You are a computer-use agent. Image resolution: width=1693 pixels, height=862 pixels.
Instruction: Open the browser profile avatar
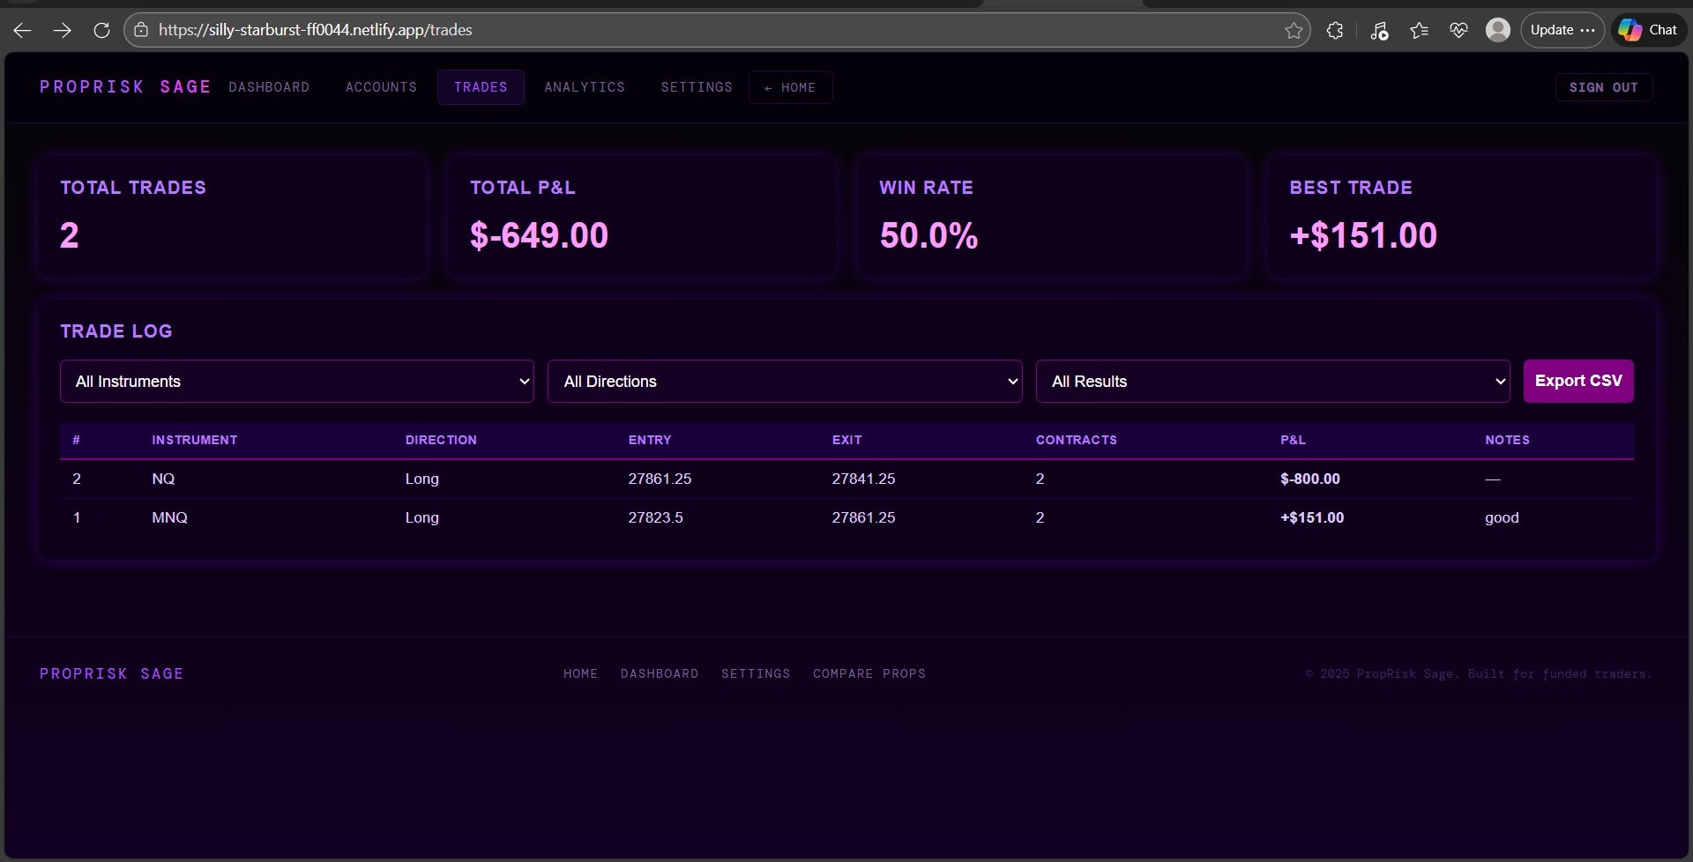click(1497, 30)
